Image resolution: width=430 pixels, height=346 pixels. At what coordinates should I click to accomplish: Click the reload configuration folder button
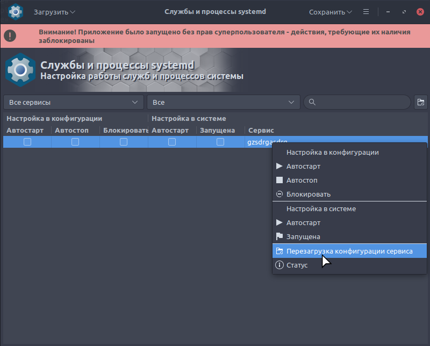point(421,102)
